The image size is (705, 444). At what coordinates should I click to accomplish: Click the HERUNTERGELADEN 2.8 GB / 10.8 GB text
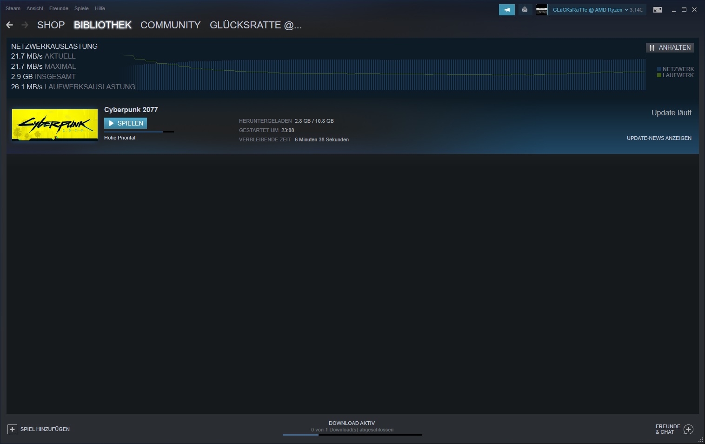[x=286, y=121]
